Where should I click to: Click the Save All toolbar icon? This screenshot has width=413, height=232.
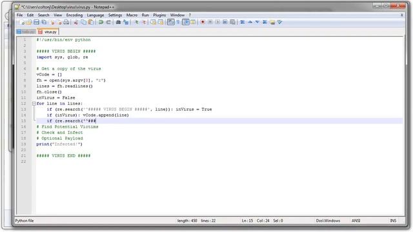tap(44, 23)
